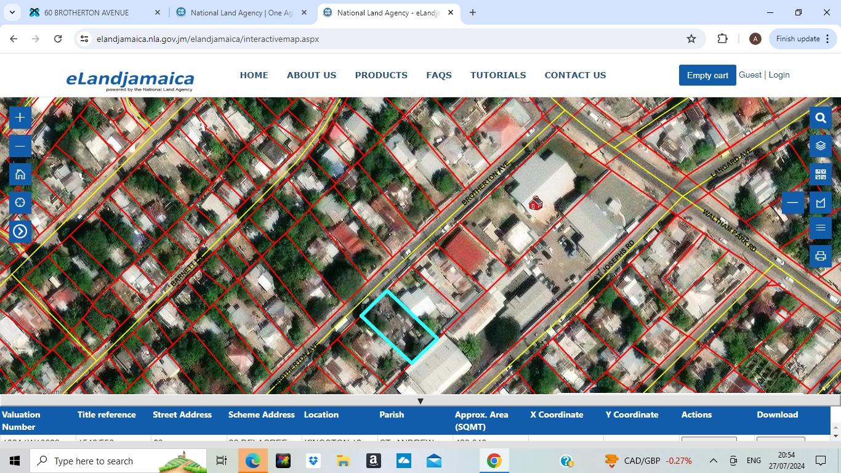Zoom in on the map with the plus button
The height and width of the screenshot is (473, 841).
click(20, 118)
